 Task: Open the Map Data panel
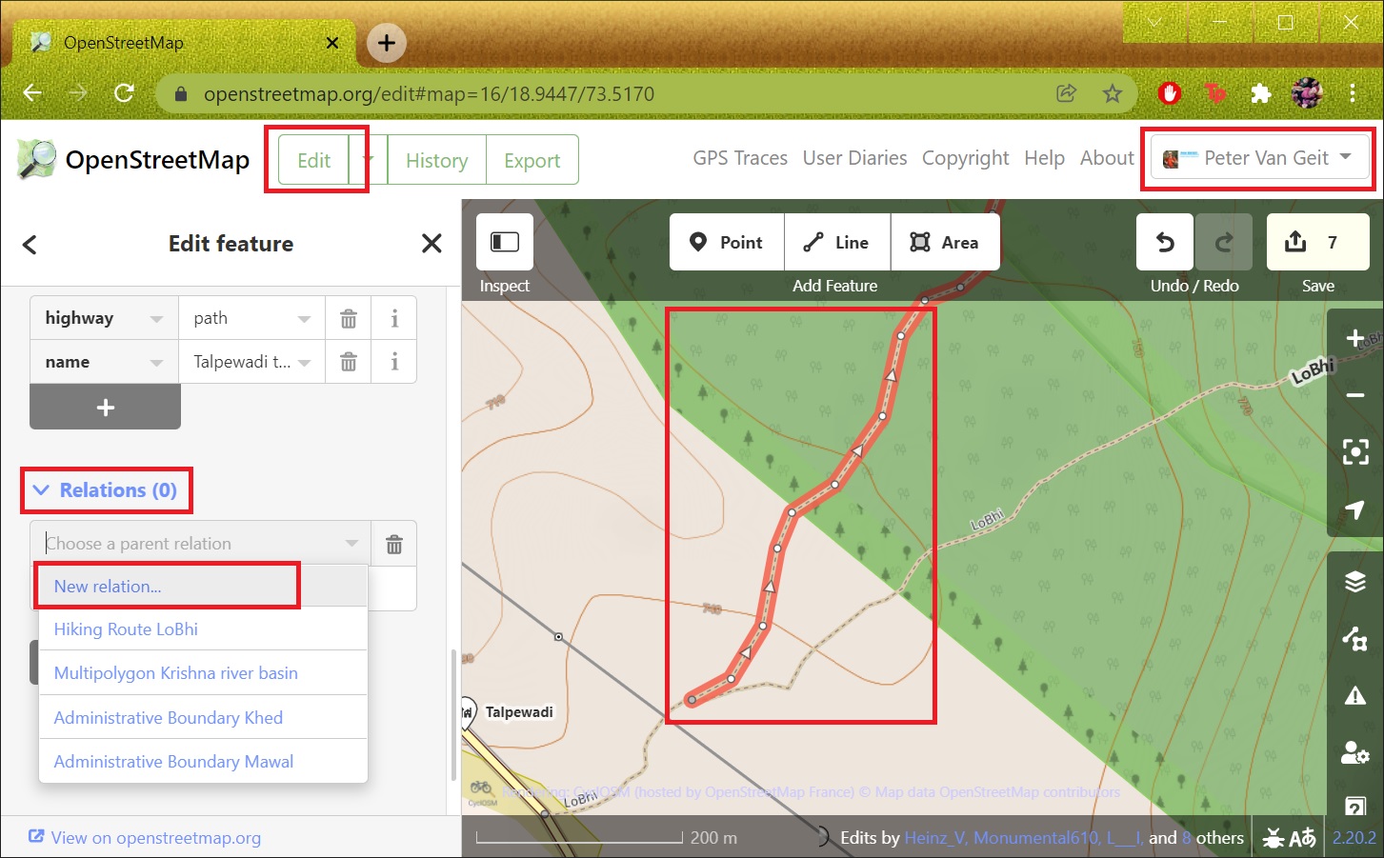1355,639
